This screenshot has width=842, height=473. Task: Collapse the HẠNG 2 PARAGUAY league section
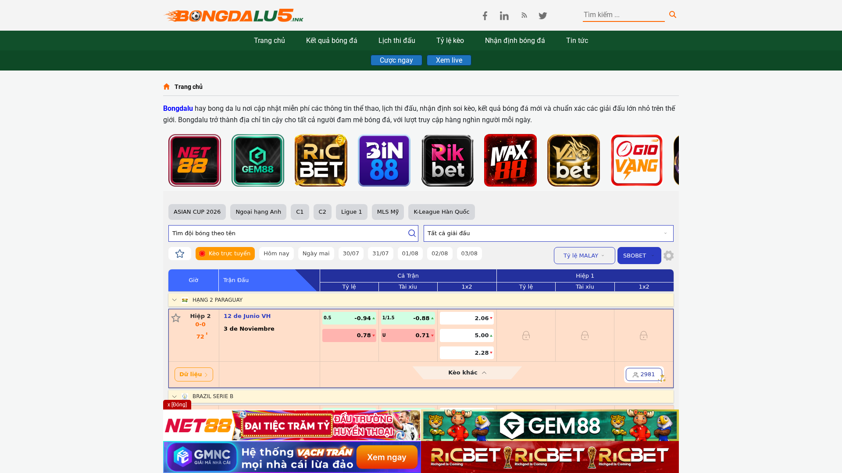[175, 300]
